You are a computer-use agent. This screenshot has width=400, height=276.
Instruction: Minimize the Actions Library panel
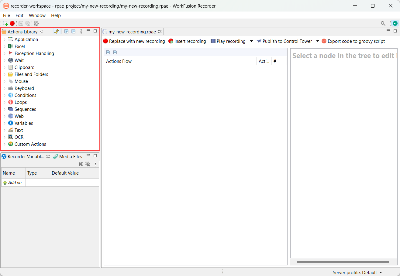pyautogui.click(x=88, y=31)
